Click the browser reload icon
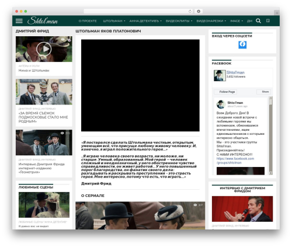The width and height of the screenshot is (292, 247). [190, 11]
